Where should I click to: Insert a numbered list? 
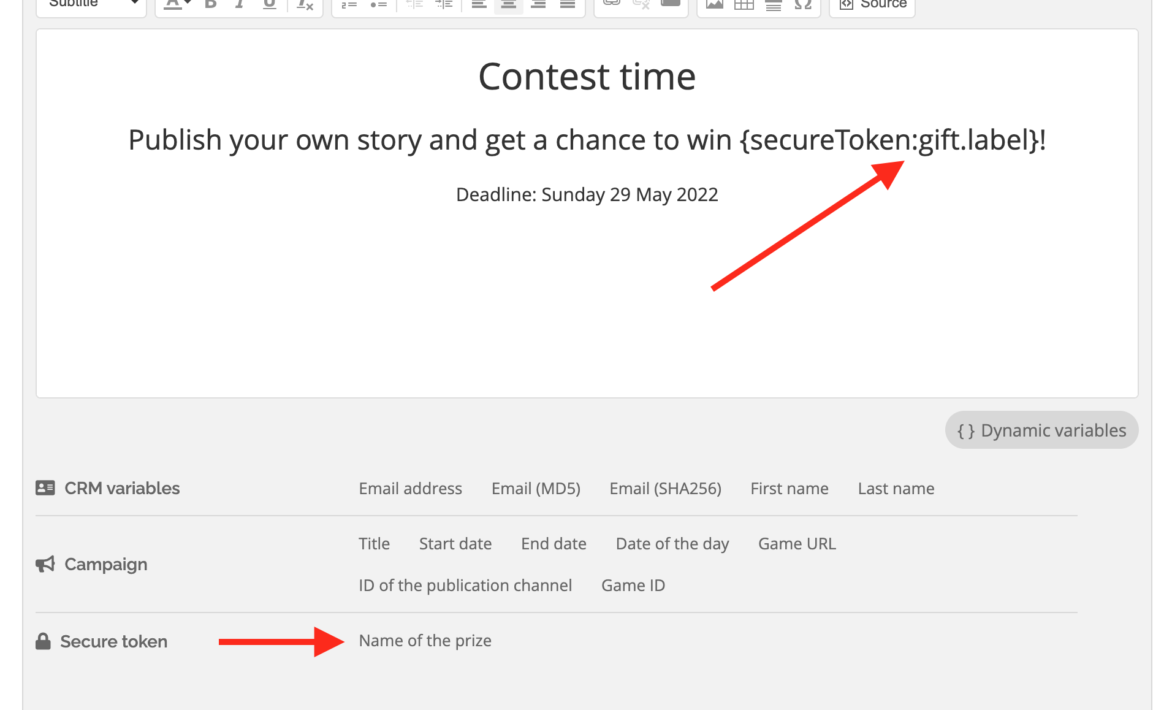click(x=349, y=4)
